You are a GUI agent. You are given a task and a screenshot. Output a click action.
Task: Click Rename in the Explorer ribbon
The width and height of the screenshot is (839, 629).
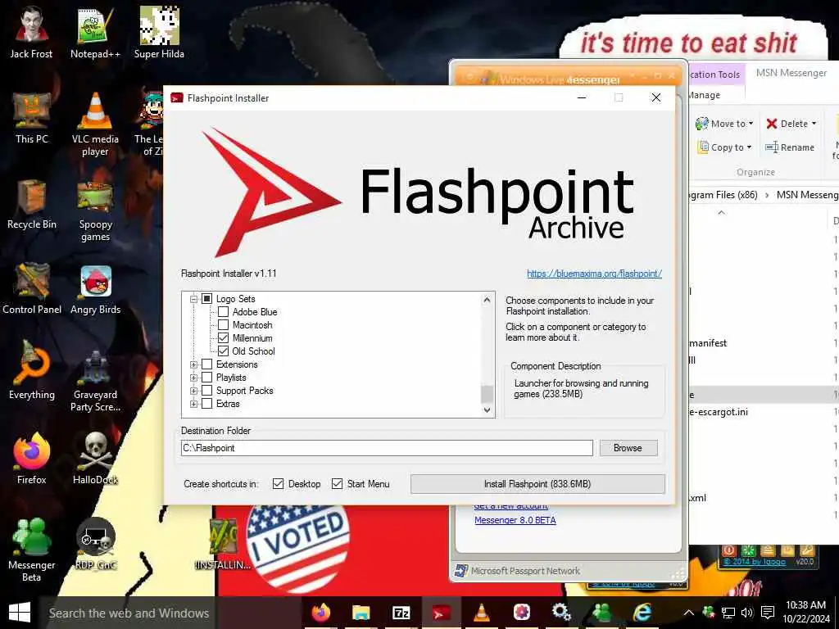tap(790, 147)
